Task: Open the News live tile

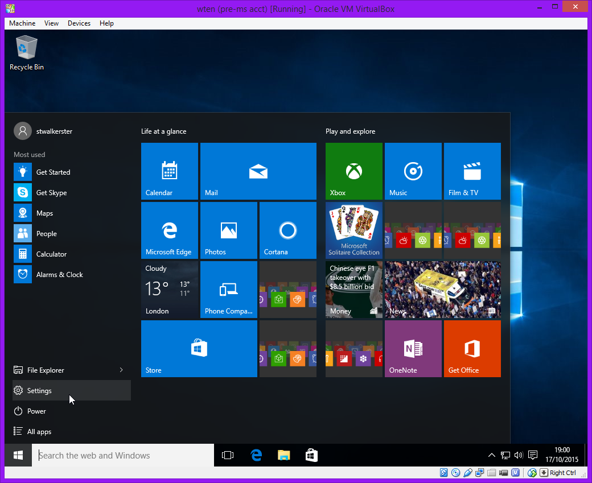Action: pos(442,290)
